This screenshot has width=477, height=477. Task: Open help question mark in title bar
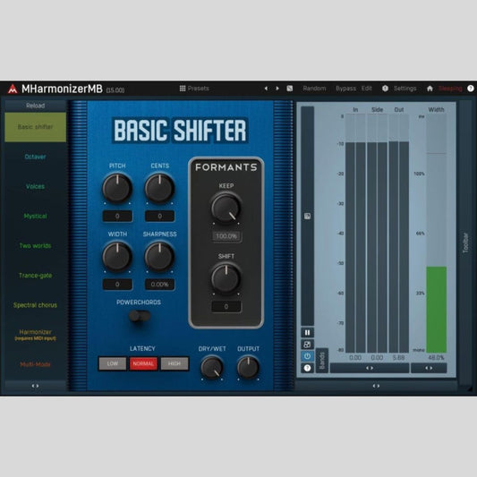[x=471, y=89]
